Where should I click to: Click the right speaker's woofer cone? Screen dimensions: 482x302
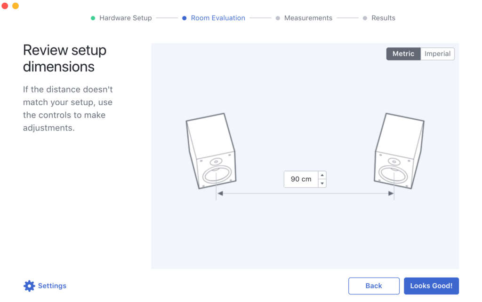tap(393, 174)
